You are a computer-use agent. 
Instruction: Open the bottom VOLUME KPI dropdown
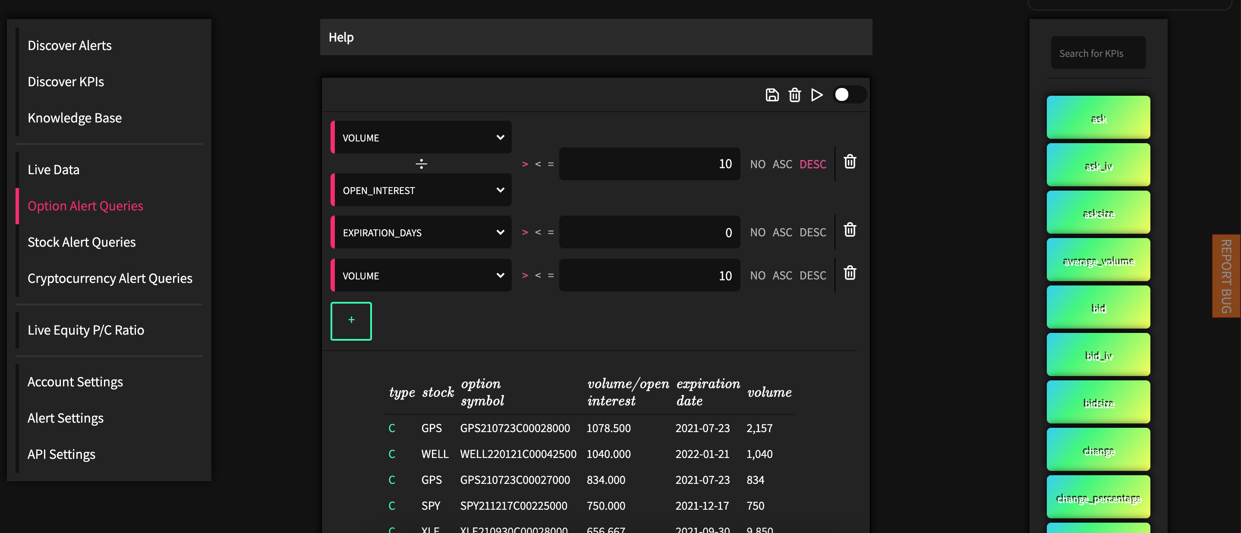click(422, 276)
